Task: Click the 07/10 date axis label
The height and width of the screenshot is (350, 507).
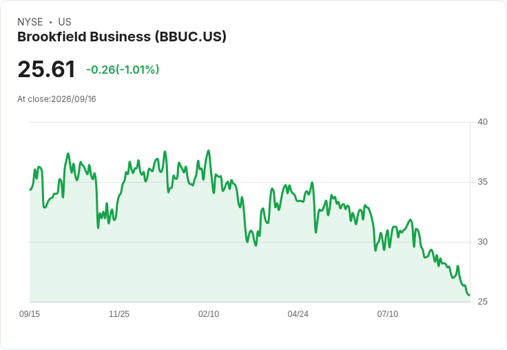Action: [387, 313]
